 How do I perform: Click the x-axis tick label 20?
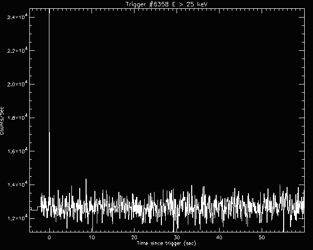point(134,237)
